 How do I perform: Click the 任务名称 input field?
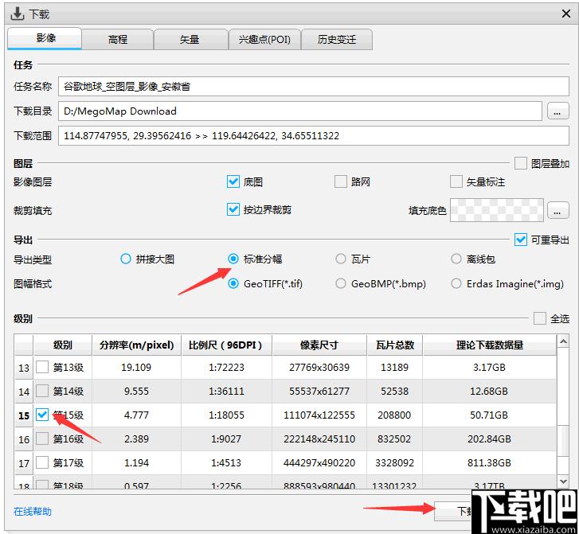pos(314,87)
